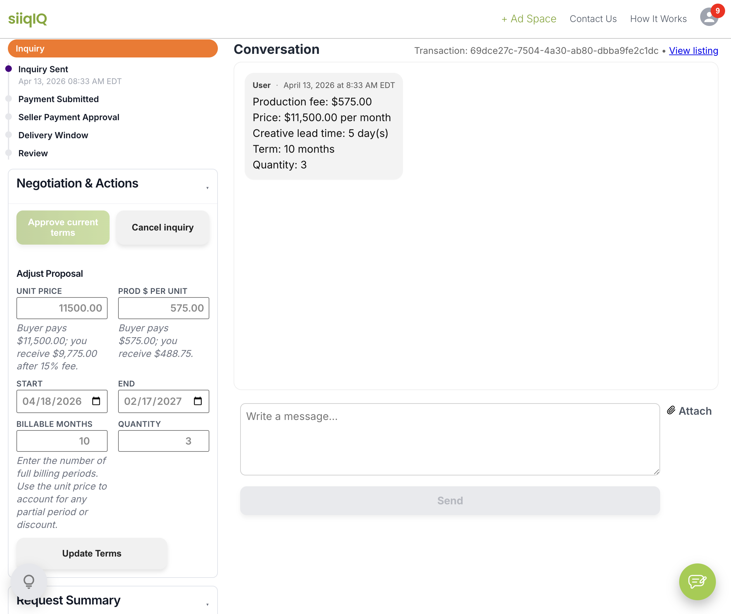Click the message box corner grip handle
The width and height of the screenshot is (731, 614).
tap(656, 471)
